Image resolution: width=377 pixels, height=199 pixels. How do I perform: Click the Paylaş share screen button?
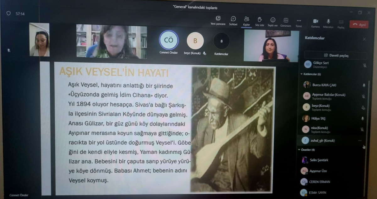341,24
